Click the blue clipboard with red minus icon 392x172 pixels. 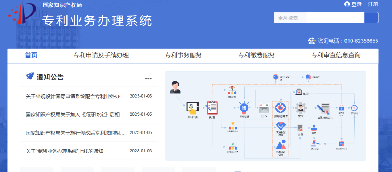pos(342,143)
